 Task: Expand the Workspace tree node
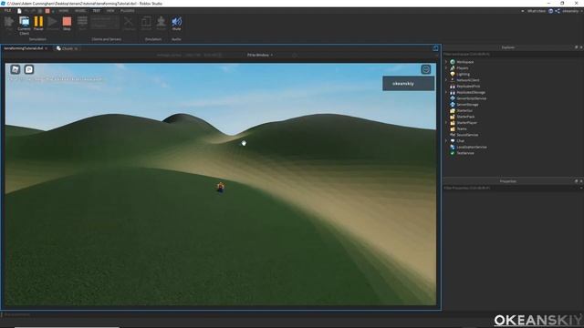point(446,62)
